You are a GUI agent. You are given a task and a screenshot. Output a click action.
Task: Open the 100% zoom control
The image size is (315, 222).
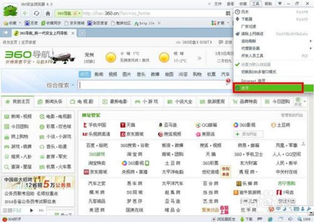coord(304,219)
